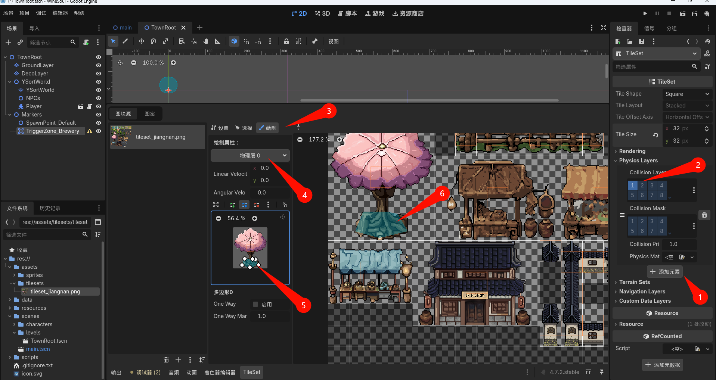The image size is (716, 380).
Task: Delete the selected tileset source
Action: (166, 360)
